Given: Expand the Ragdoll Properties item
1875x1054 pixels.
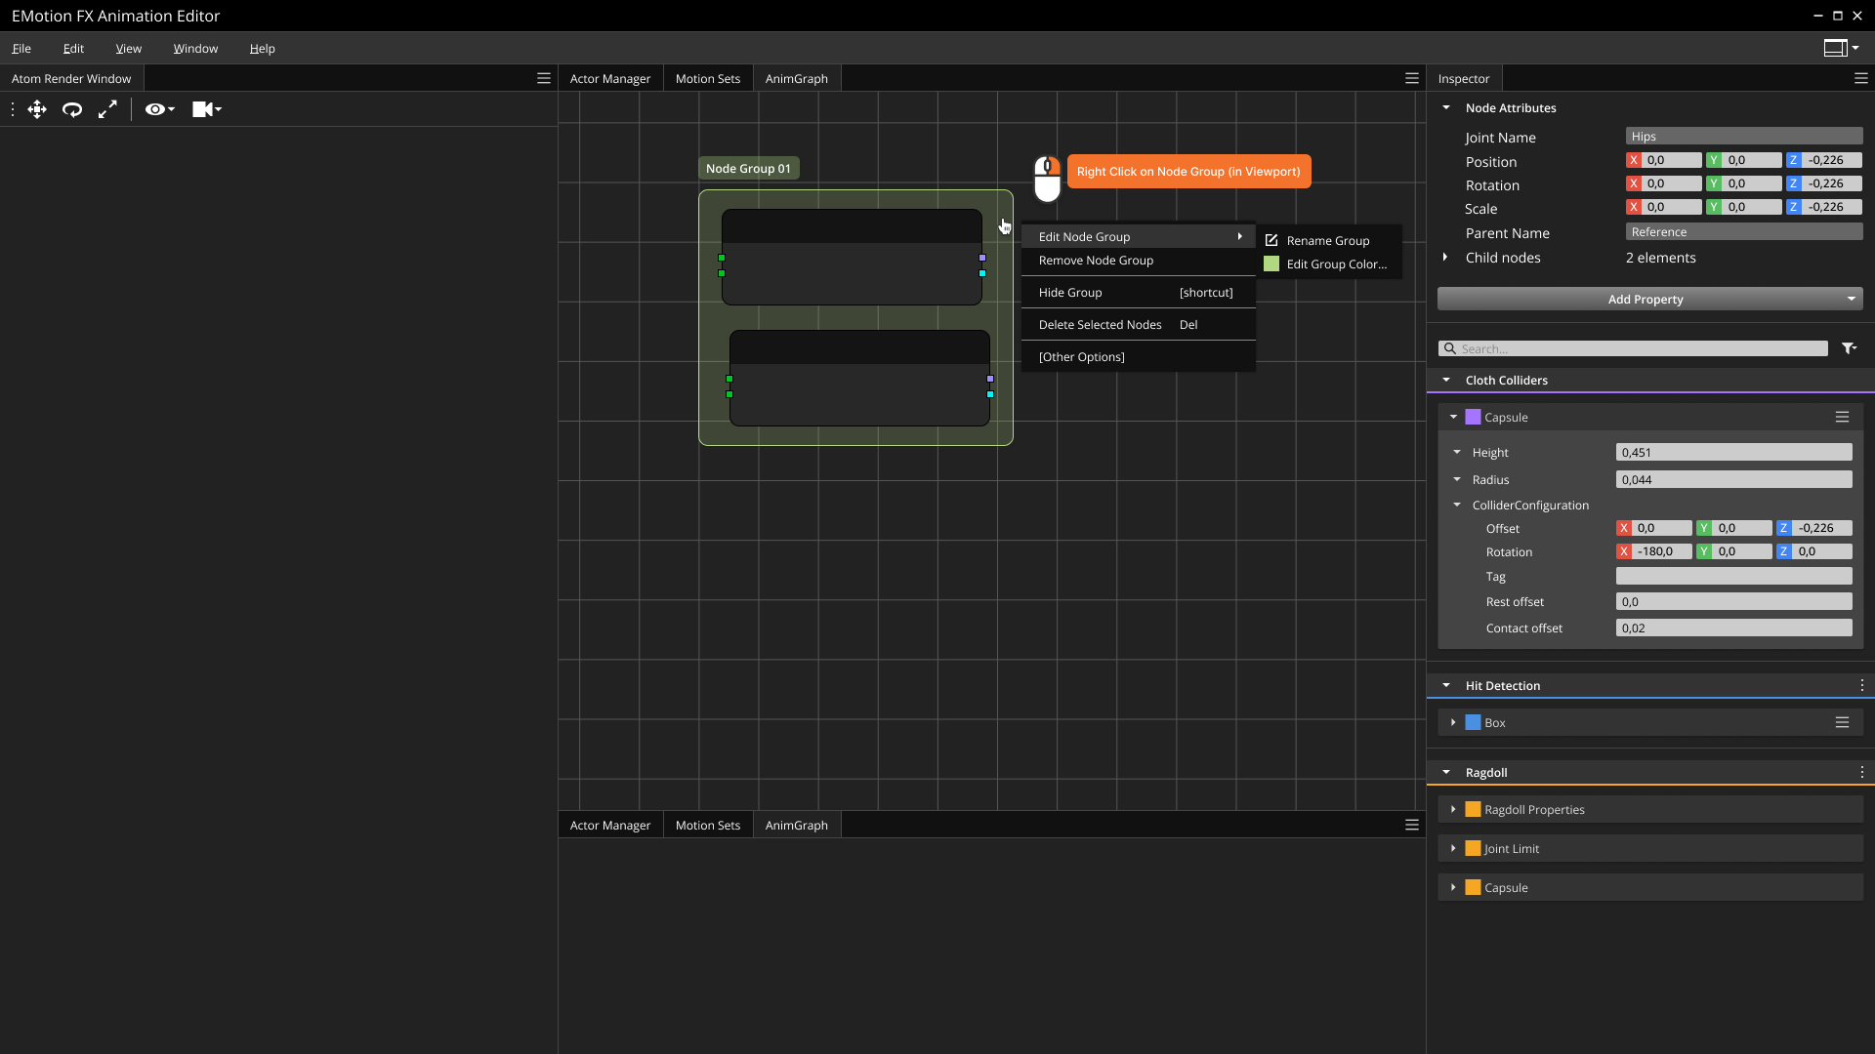Looking at the screenshot, I should pyautogui.click(x=1456, y=809).
